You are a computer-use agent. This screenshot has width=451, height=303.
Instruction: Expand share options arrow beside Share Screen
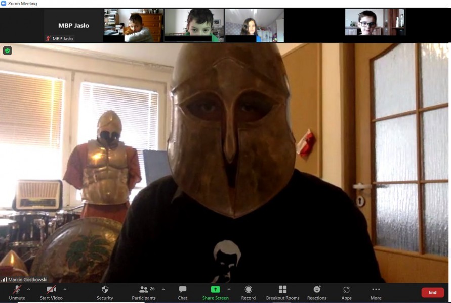[x=229, y=289]
